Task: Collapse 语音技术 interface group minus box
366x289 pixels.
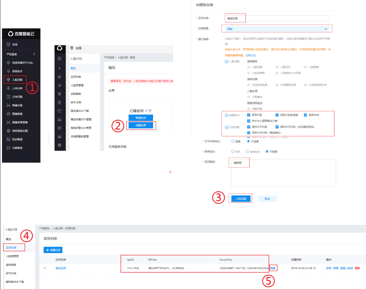Action: [x=226, y=115]
